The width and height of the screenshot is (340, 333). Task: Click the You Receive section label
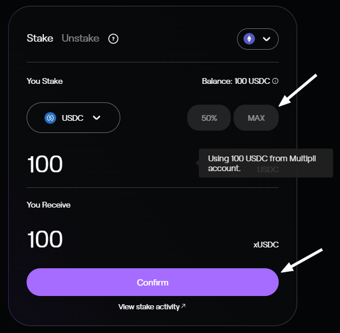coord(49,205)
